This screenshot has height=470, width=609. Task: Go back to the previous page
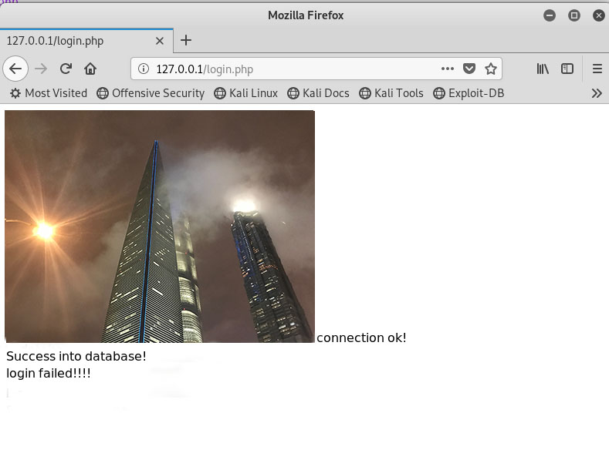(x=15, y=69)
